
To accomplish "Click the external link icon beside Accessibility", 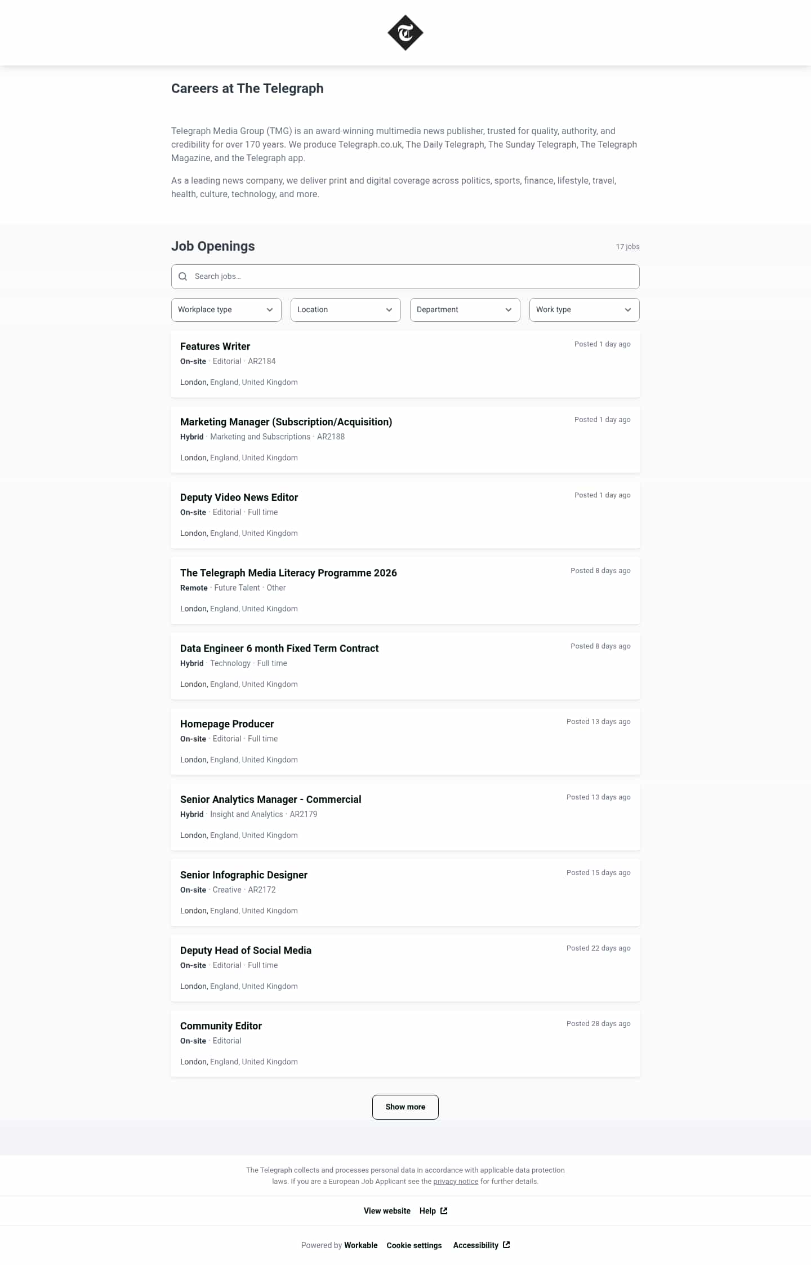I will point(506,1245).
